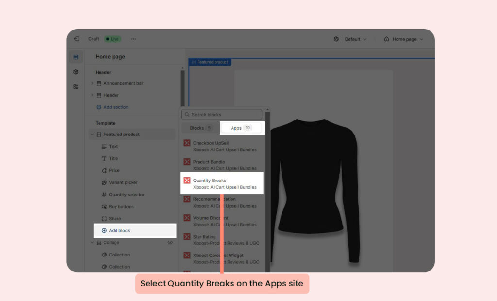Click the exit editor icon at top left

(x=76, y=39)
